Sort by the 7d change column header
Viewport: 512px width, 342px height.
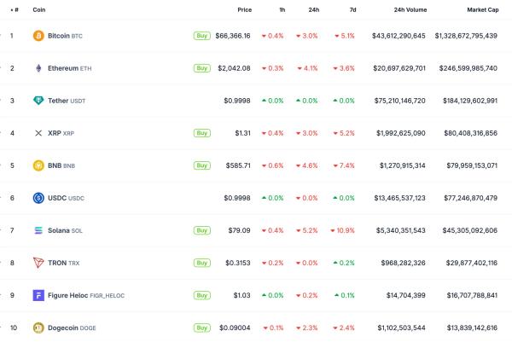coord(351,9)
